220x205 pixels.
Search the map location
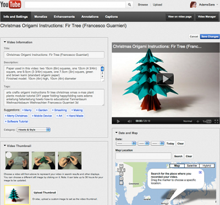coord(178,157)
